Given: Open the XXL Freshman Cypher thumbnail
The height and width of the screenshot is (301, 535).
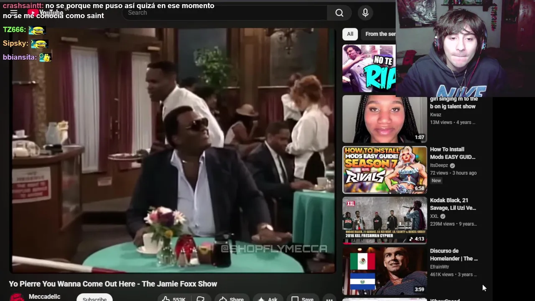Looking at the screenshot, I should point(385,220).
